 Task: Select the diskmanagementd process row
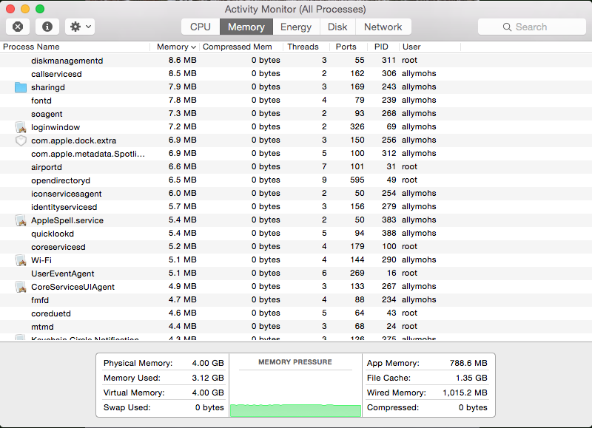(296, 61)
